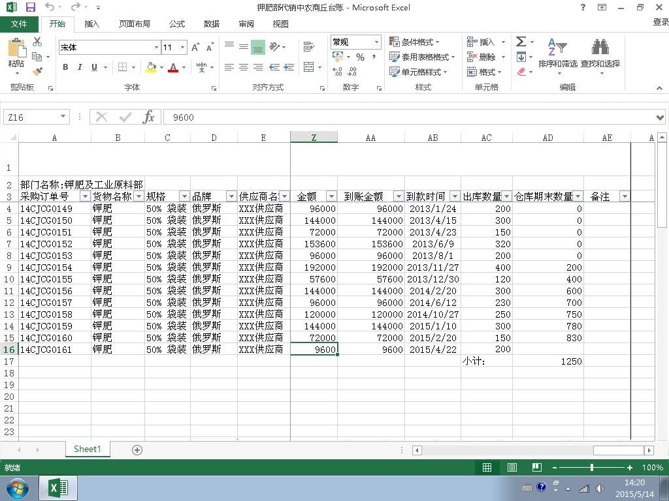
Task: Toggle Underline formatting
Action: pyautogui.click(x=94, y=67)
